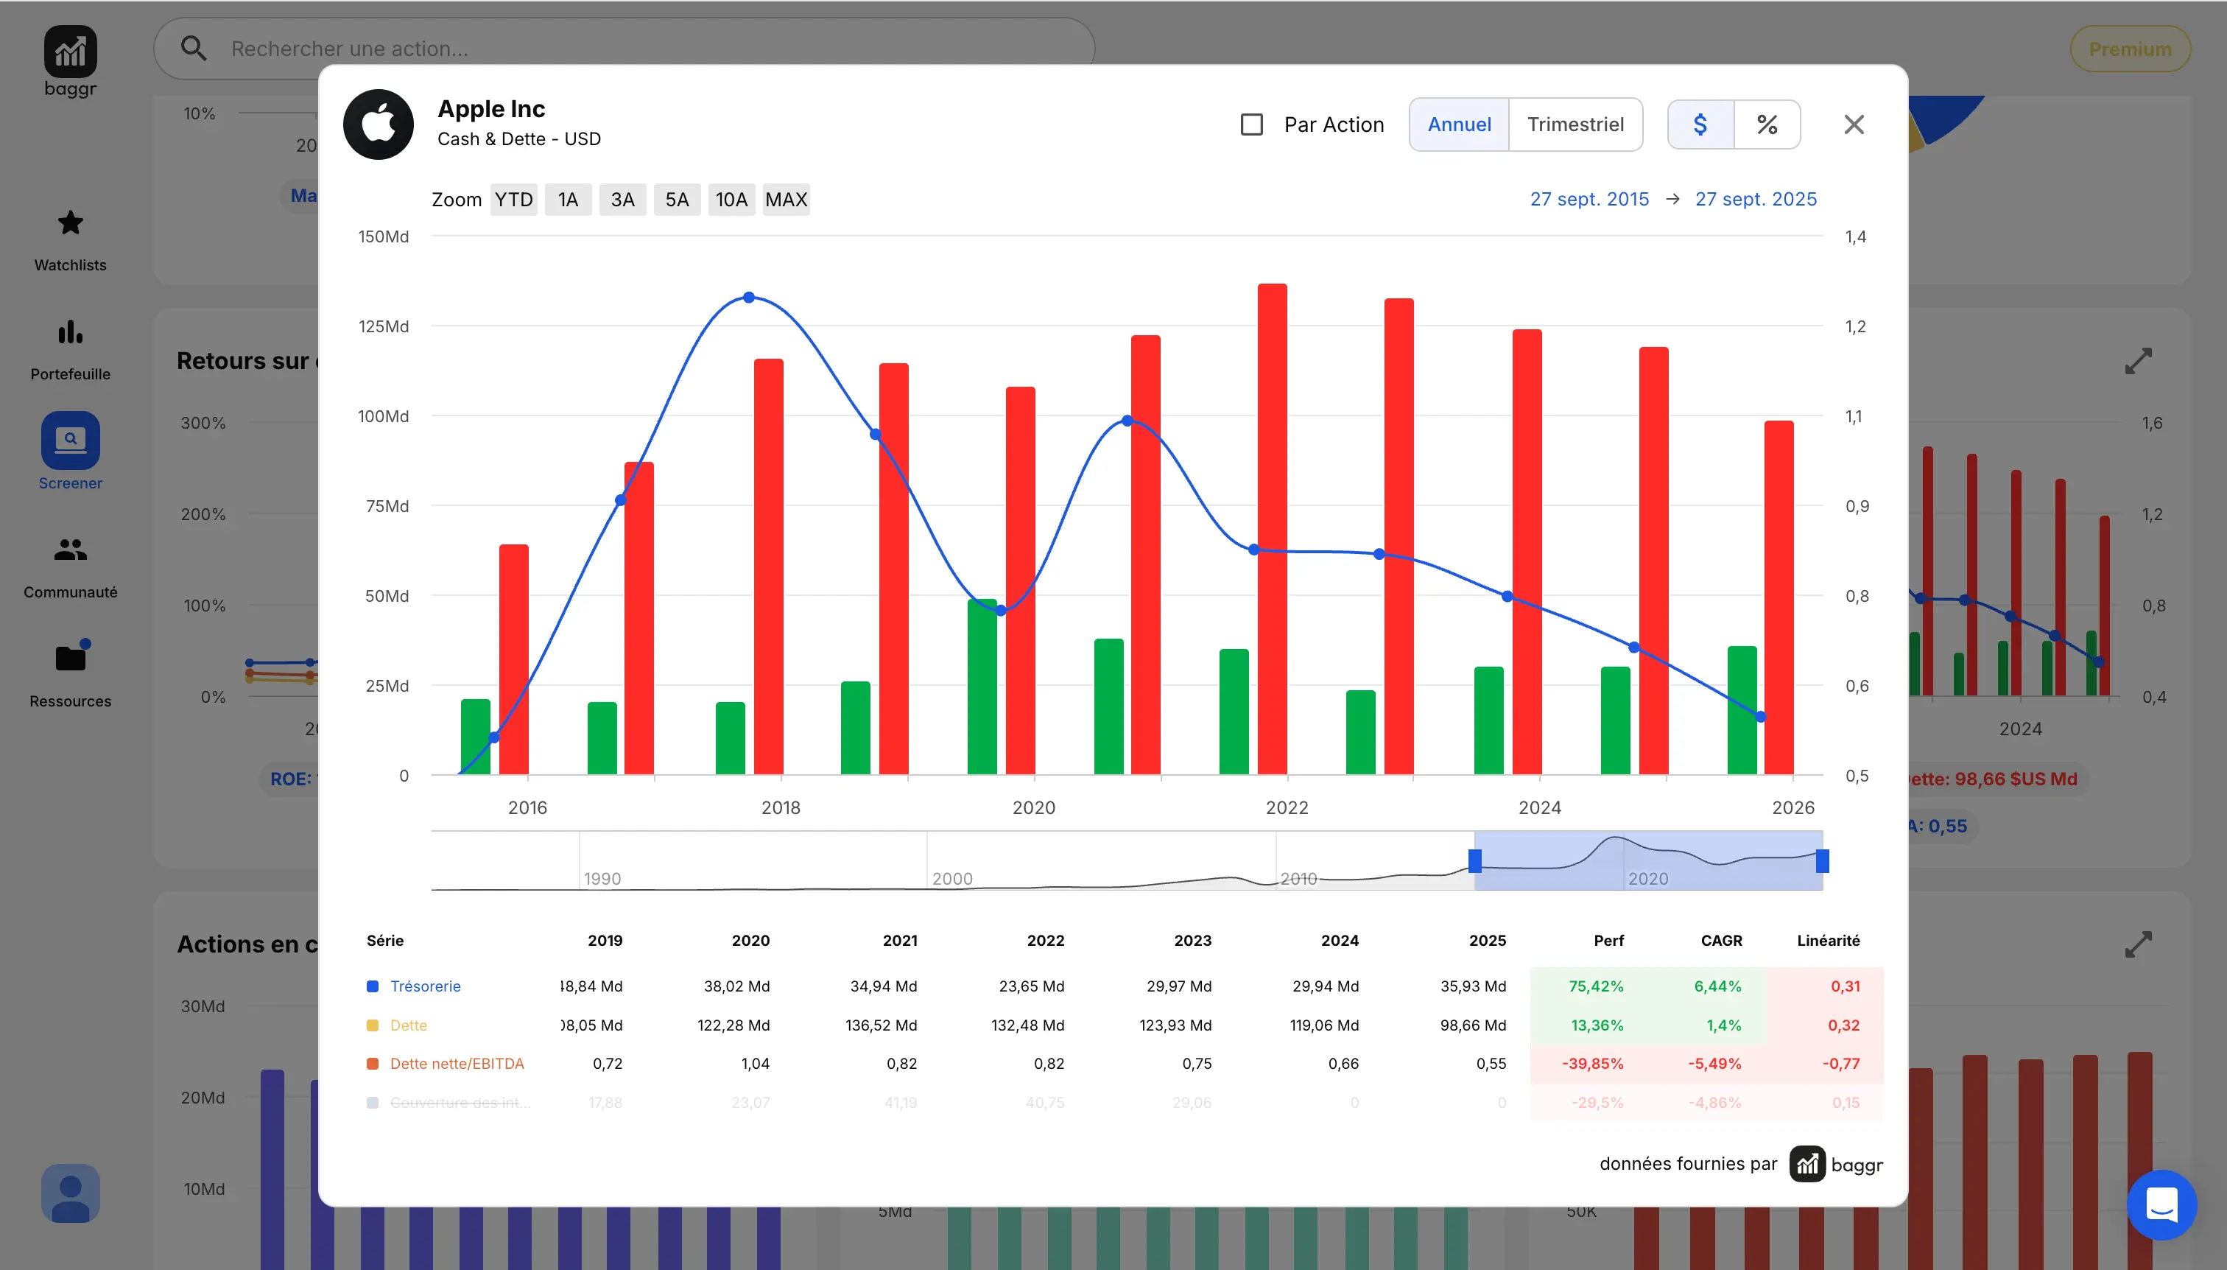Open the Watchlists star icon

point(70,223)
